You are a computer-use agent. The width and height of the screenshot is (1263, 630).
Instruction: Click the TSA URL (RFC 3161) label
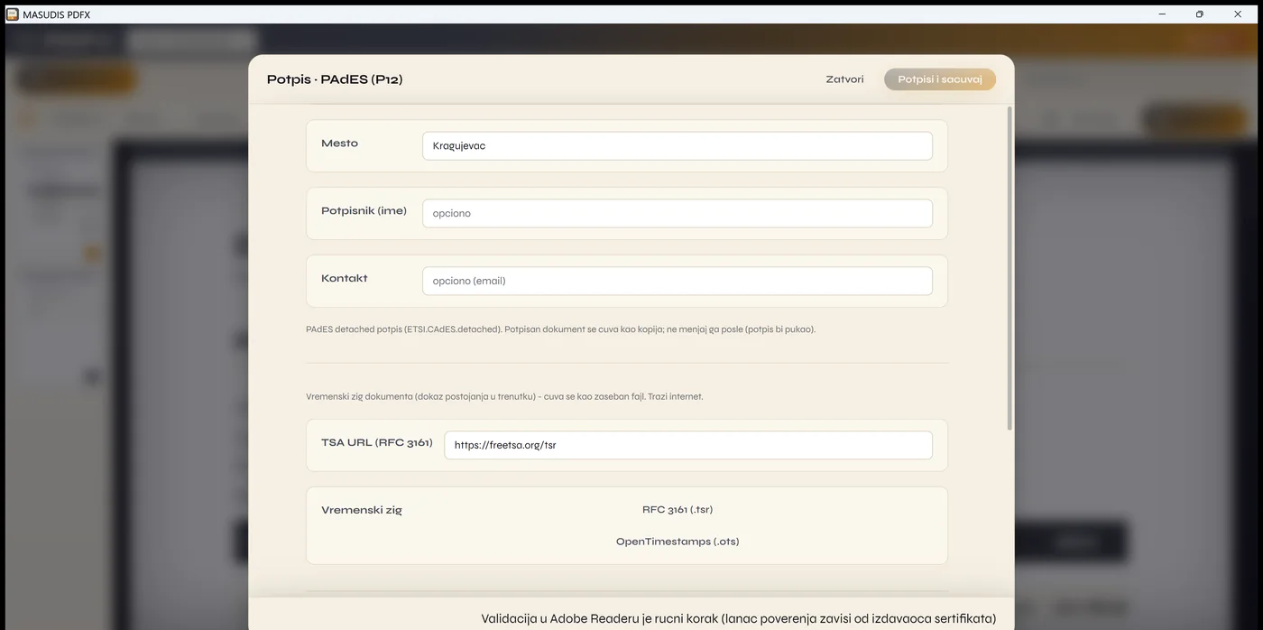pyautogui.click(x=377, y=442)
